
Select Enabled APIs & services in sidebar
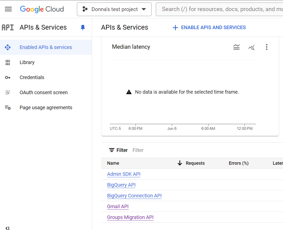(45, 47)
